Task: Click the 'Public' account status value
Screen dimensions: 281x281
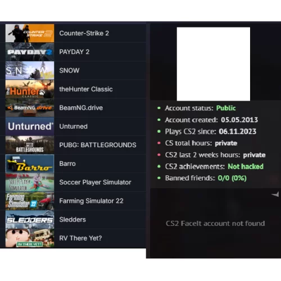Action: click(226, 108)
